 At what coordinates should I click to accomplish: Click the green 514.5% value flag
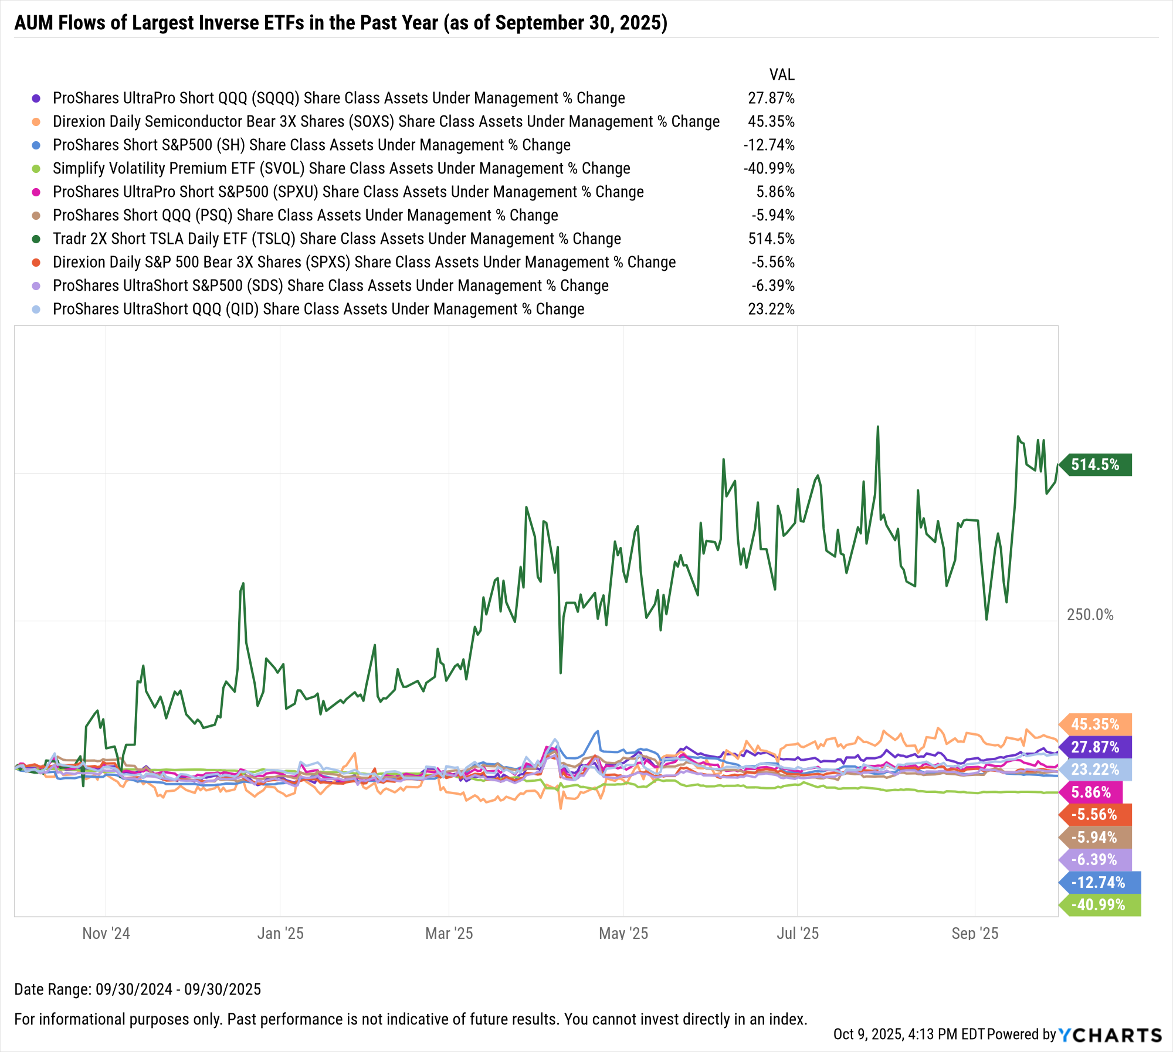(x=1096, y=465)
